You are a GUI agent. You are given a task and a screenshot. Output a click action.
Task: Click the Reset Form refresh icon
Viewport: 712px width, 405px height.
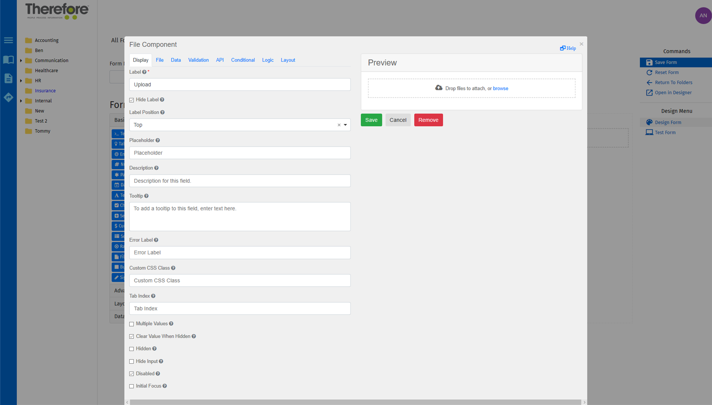pos(649,72)
